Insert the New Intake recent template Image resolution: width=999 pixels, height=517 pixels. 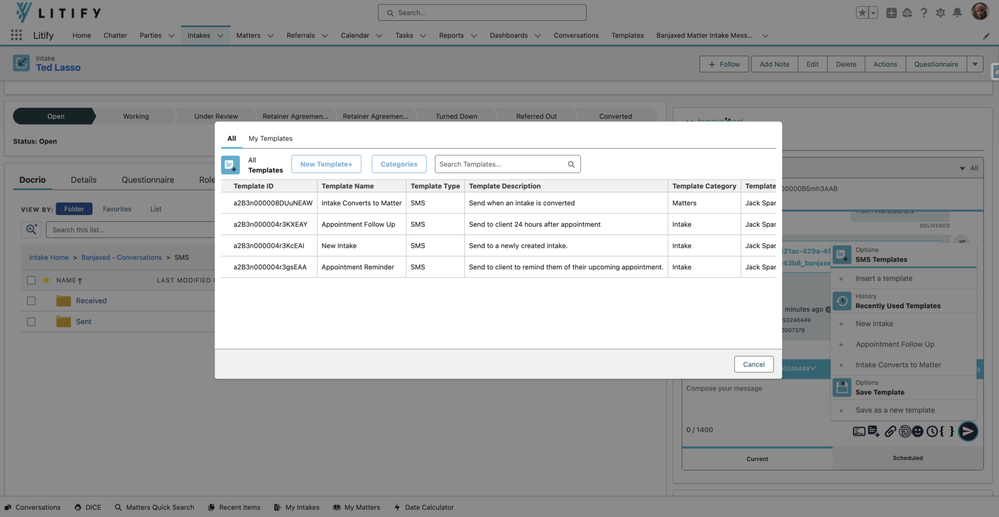pos(874,324)
